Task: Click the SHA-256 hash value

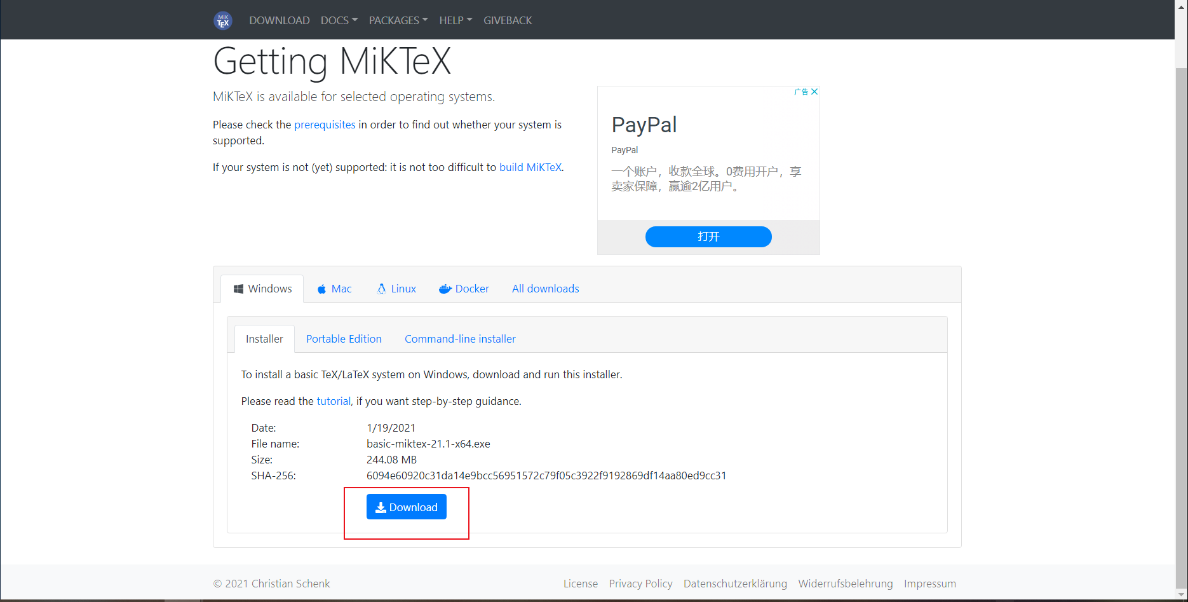Action: [x=546, y=475]
